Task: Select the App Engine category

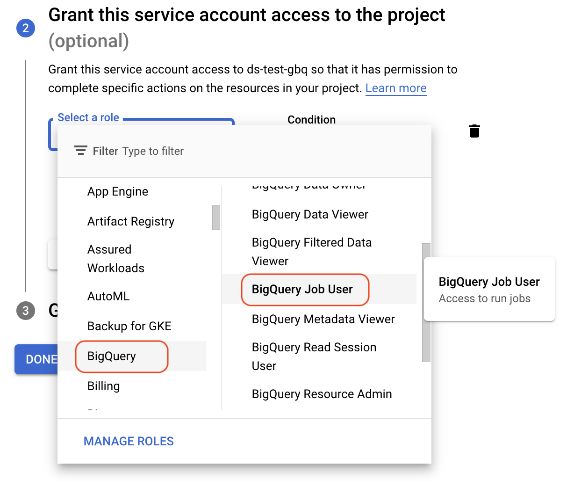Action: (132, 191)
